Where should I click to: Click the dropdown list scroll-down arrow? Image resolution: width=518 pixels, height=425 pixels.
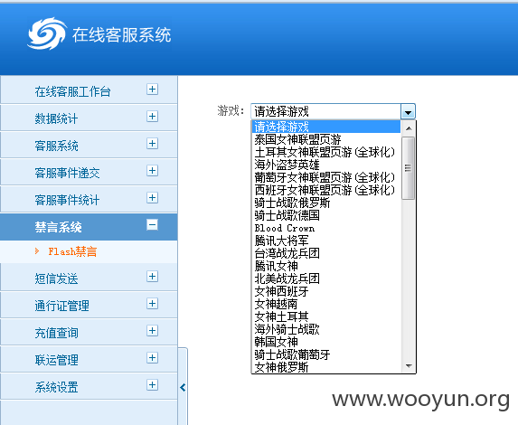pyautogui.click(x=409, y=366)
